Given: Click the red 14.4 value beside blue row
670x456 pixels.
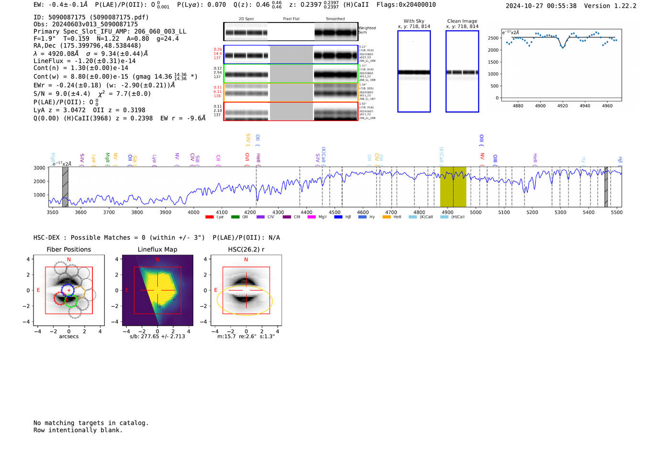Looking at the screenshot, I should [218, 54].
